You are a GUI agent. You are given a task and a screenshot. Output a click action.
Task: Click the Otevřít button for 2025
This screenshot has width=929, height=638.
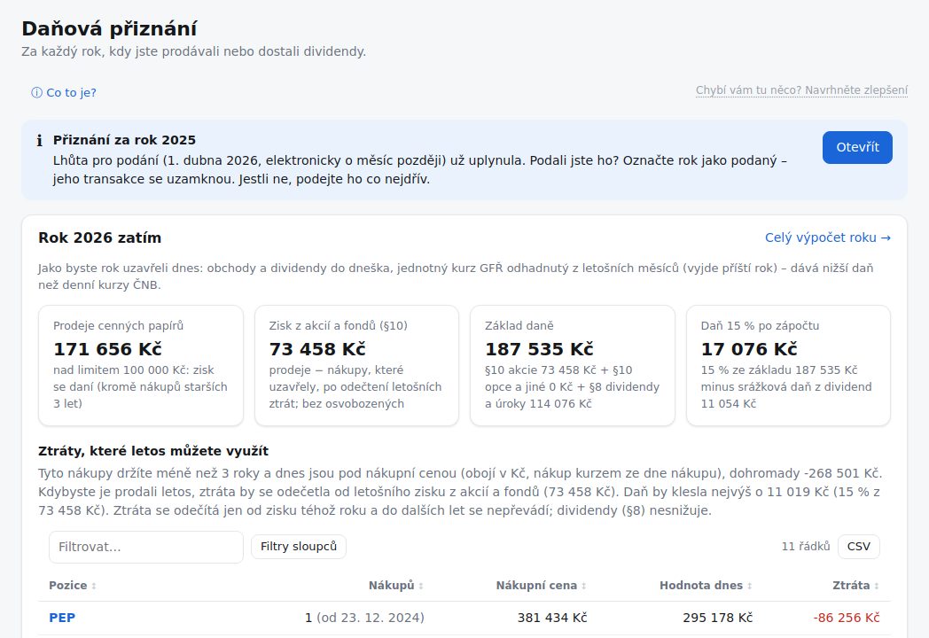pos(857,147)
